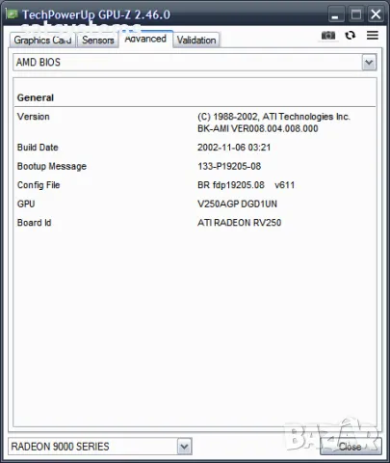
Task: Switch to the Graphics Card tab
Action: [42, 41]
